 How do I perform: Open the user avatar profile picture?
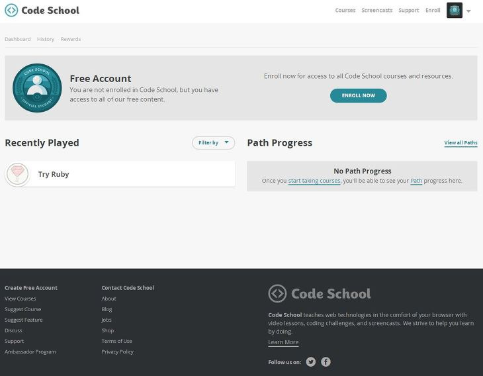click(x=455, y=10)
